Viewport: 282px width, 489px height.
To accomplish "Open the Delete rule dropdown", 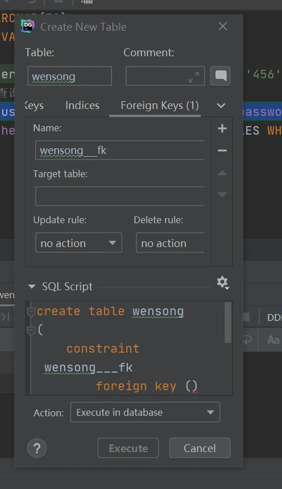I will click(170, 243).
